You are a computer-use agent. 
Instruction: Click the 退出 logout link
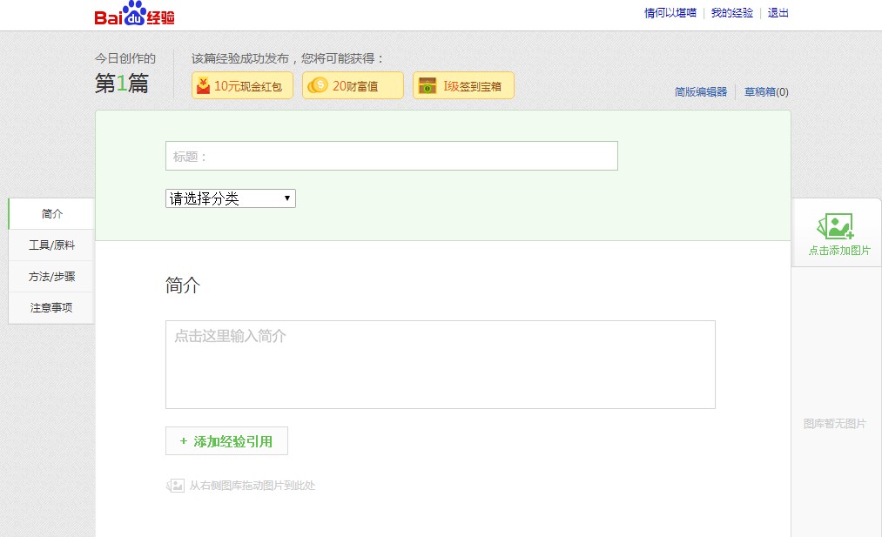[x=778, y=13]
